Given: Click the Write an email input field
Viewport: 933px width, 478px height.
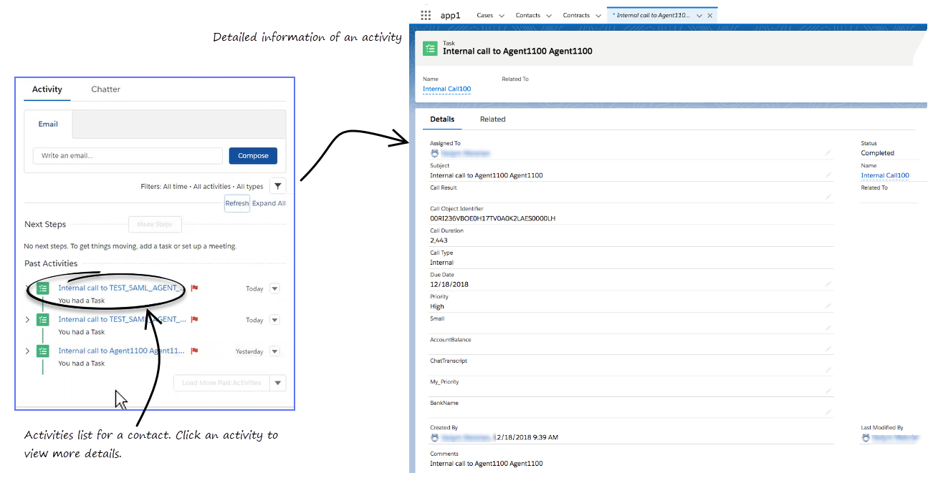Looking at the screenshot, I should pos(128,156).
